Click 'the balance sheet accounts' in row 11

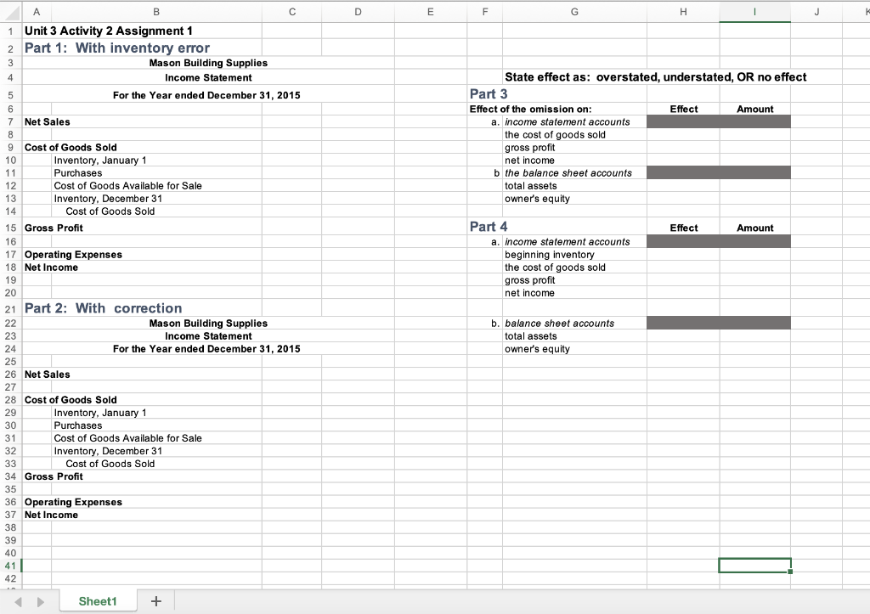click(568, 173)
